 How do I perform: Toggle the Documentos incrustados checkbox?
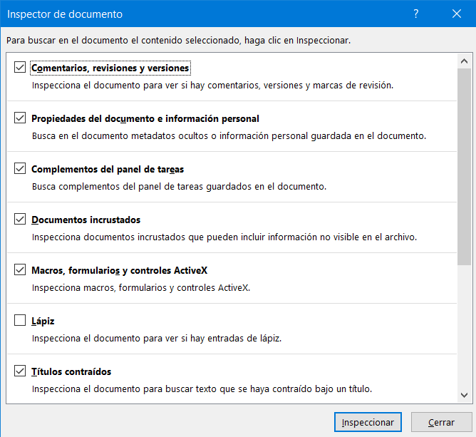(x=20, y=219)
